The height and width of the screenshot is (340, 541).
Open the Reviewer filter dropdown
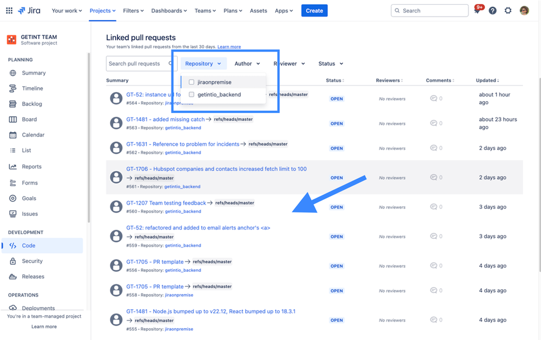click(x=289, y=64)
